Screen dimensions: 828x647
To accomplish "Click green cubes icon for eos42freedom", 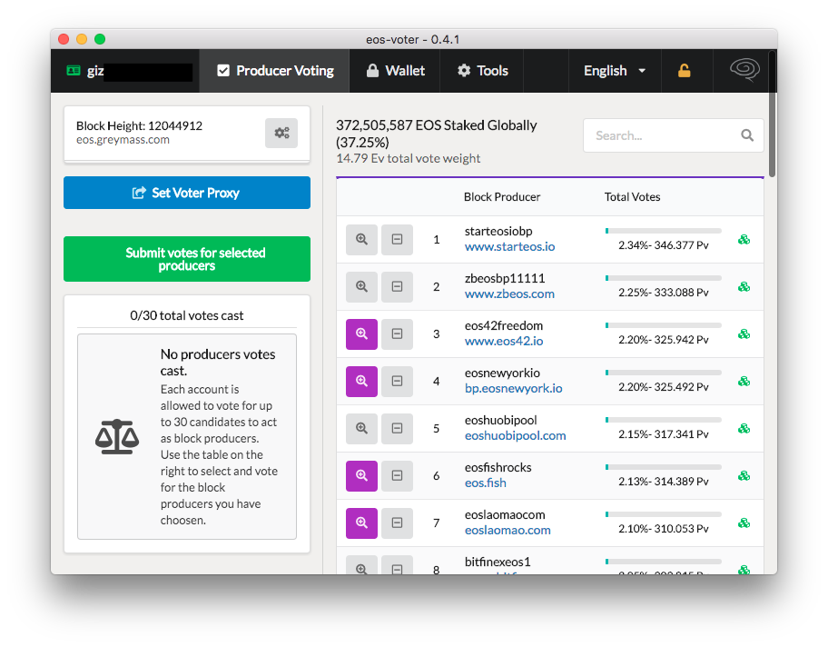I will (x=744, y=334).
